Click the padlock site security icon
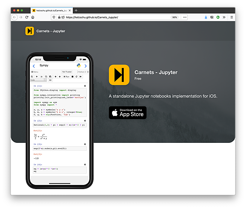 pyautogui.click(x=59, y=17)
